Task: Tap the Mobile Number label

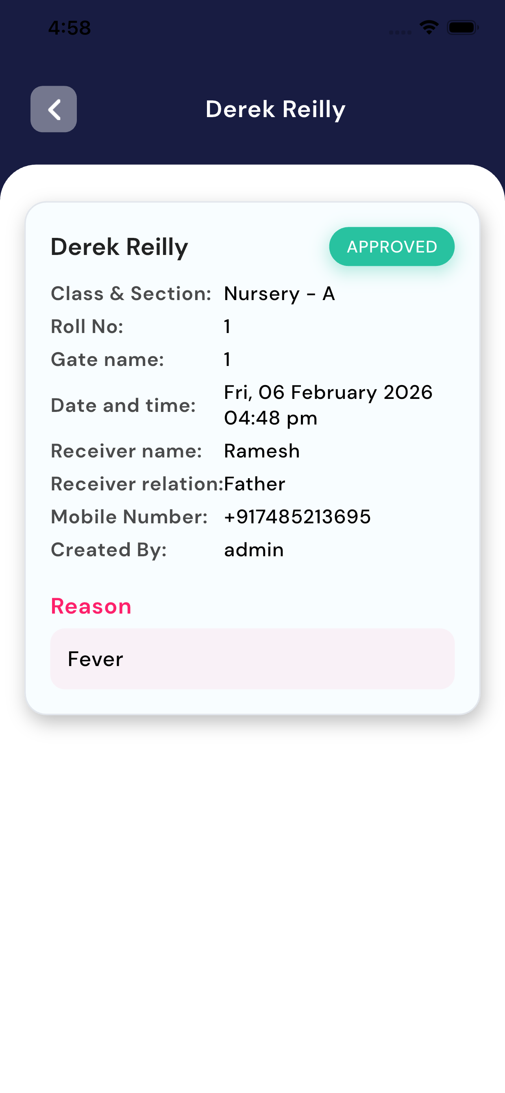Action: click(129, 516)
